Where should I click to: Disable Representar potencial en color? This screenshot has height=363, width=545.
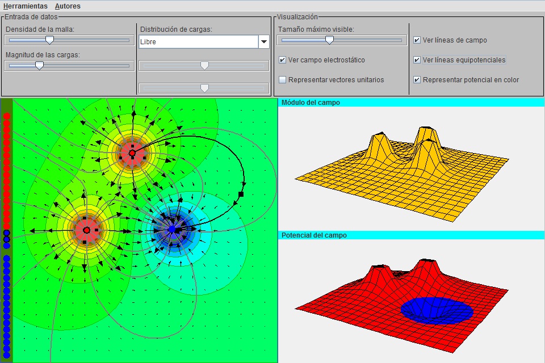417,80
